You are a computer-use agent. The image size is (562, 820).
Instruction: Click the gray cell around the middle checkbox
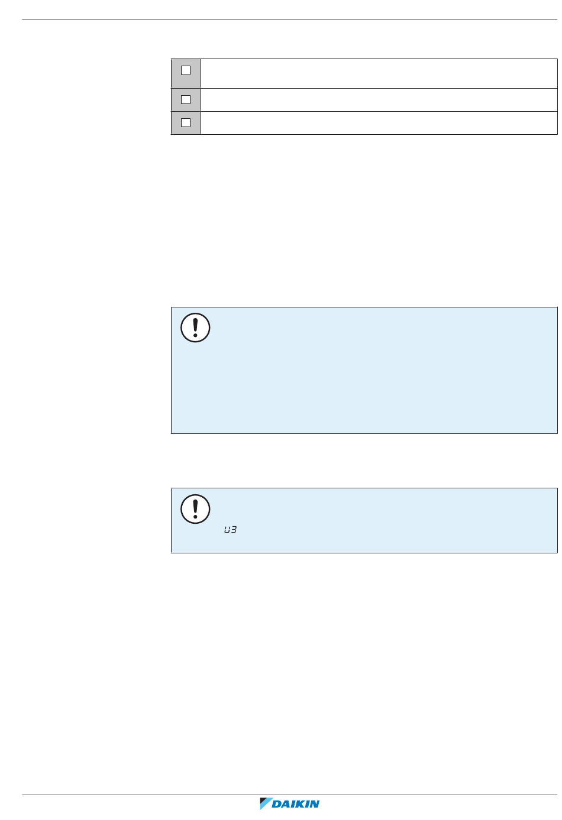click(x=186, y=100)
